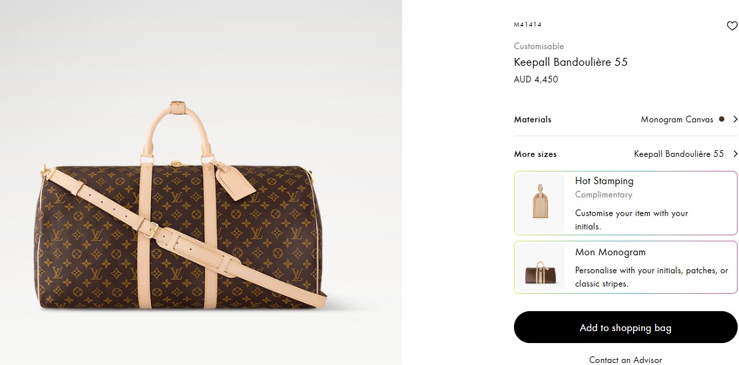The width and height of the screenshot is (739, 365).
Task: Expand the More sizes chevron arrow
Action: click(735, 154)
